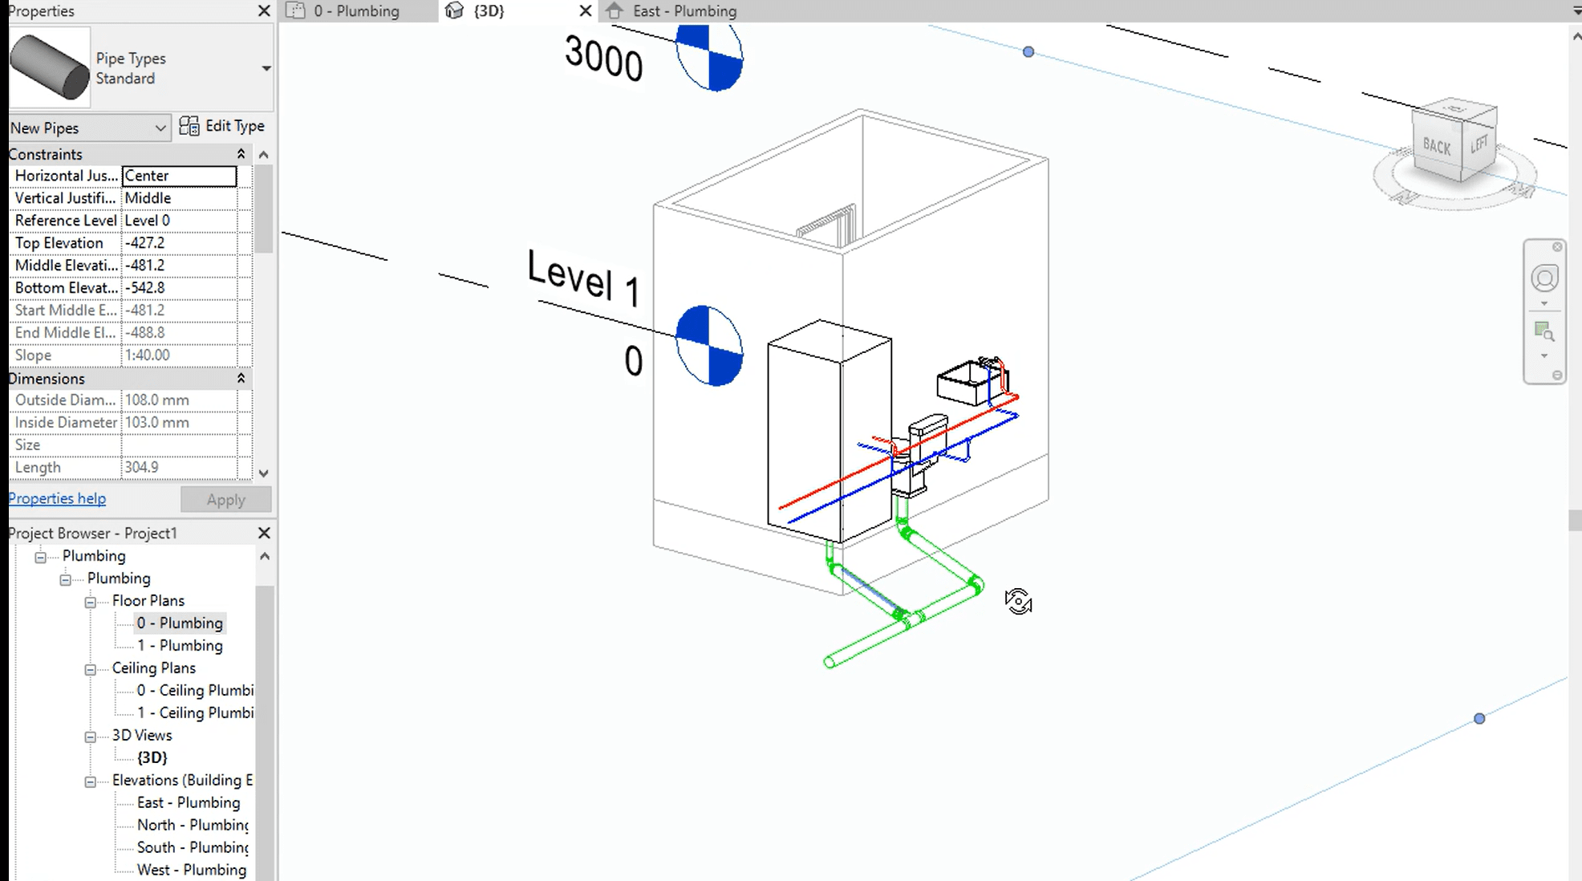Collapse the Floor Plans branch
The width and height of the screenshot is (1582, 881).
click(x=90, y=600)
